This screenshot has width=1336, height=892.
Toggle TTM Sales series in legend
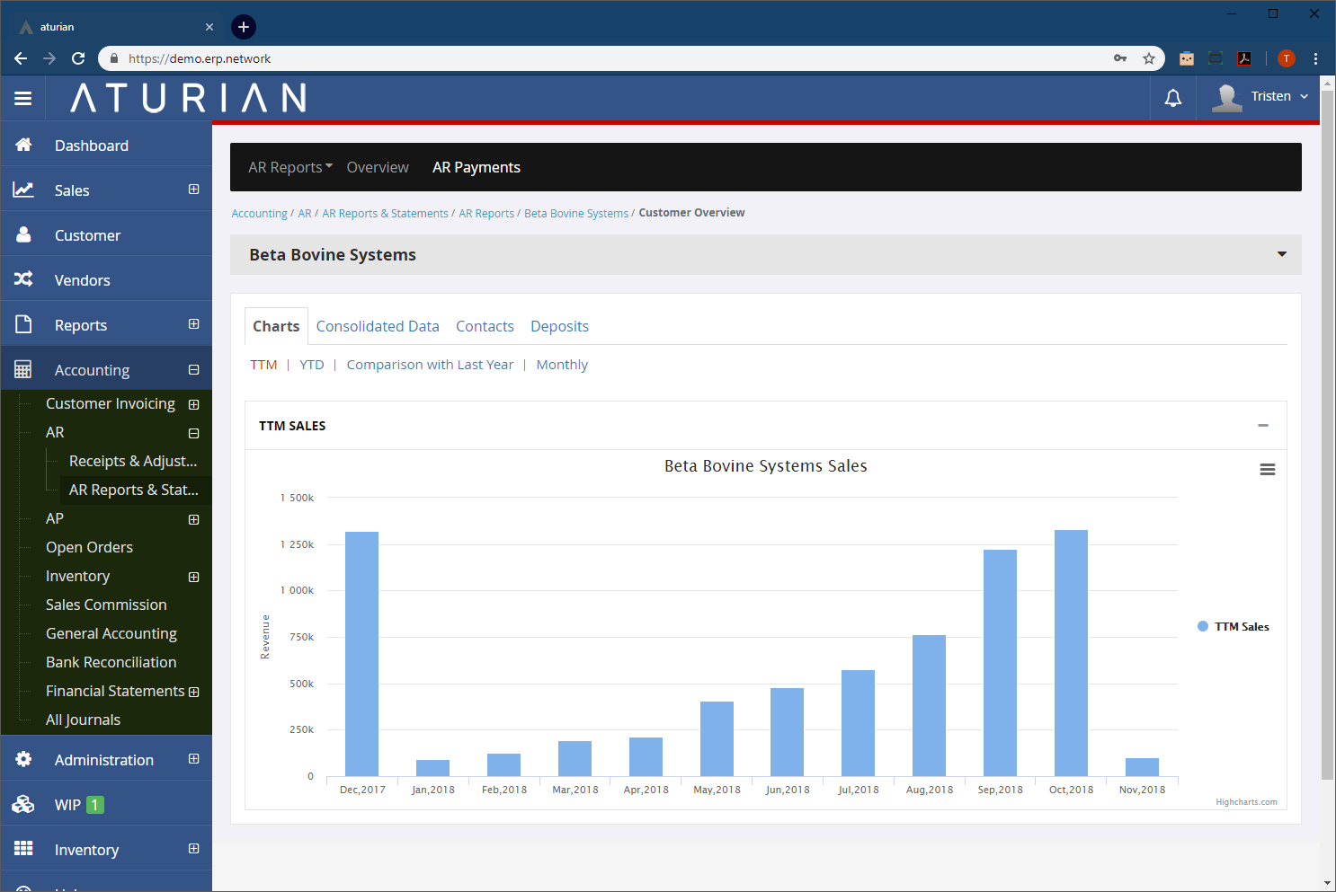1233,627
